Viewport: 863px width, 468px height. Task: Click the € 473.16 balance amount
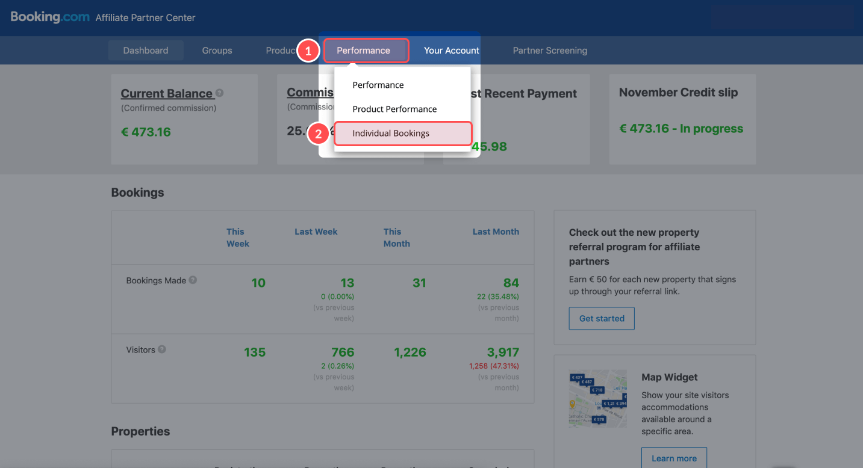coord(146,132)
